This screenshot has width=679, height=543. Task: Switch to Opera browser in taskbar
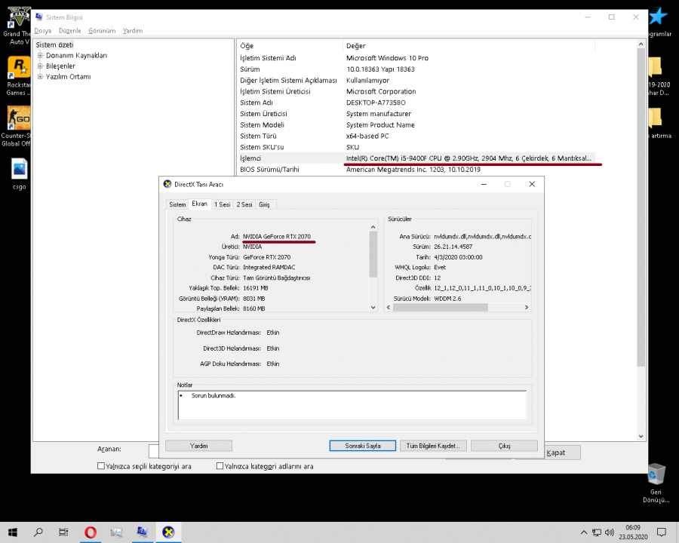(90, 532)
